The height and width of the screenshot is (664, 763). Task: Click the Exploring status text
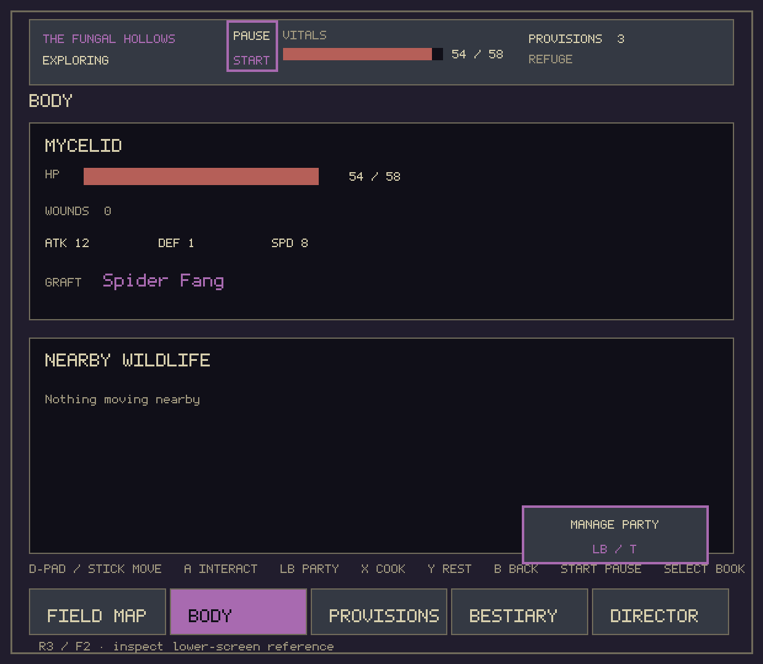(x=76, y=60)
